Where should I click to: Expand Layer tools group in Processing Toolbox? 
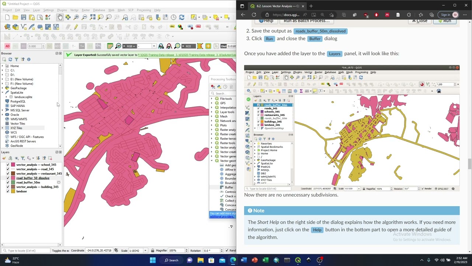(212, 112)
